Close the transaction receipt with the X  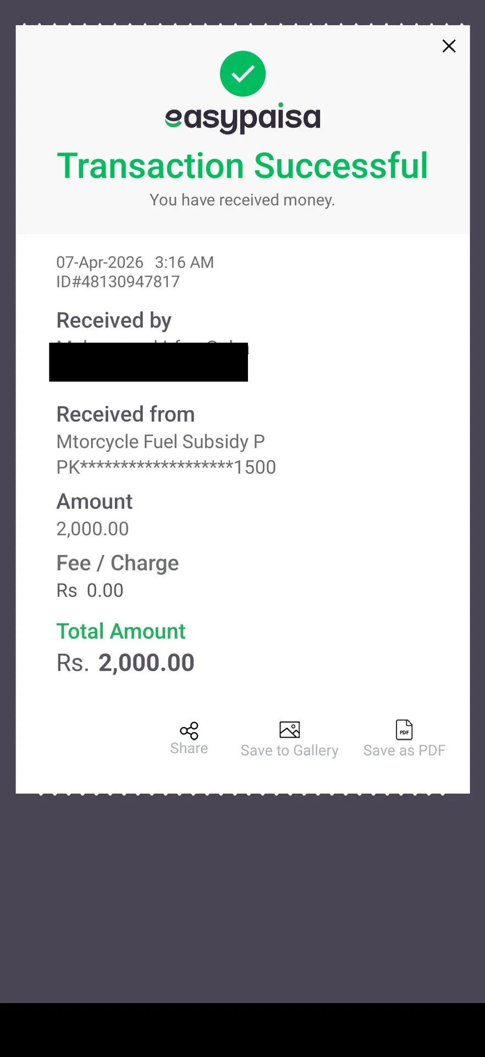449,46
